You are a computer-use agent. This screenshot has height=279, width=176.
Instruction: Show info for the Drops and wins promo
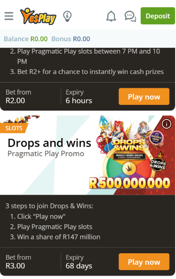tap(166, 124)
